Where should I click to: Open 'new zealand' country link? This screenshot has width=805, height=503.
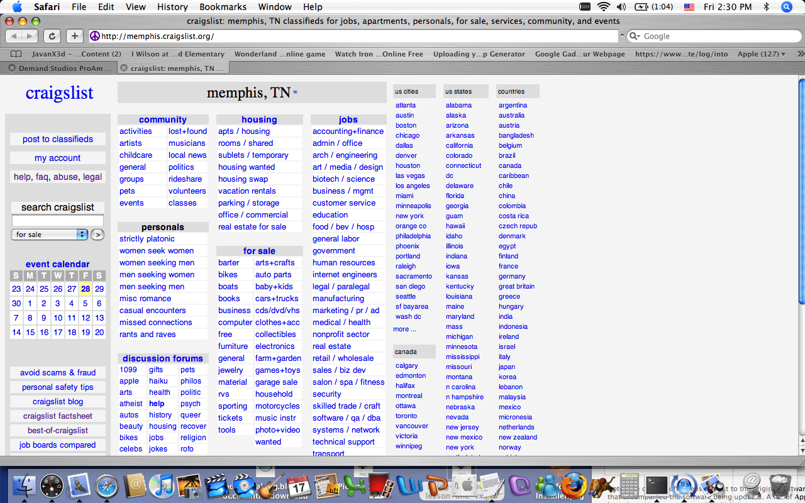click(518, 437)
